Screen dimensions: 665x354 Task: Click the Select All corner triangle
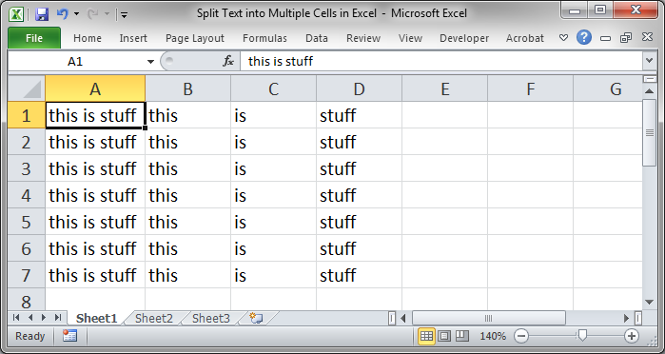point(27,88)
